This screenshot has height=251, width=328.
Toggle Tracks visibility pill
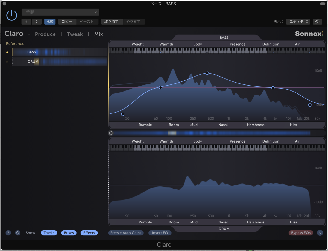pos(49,233)
